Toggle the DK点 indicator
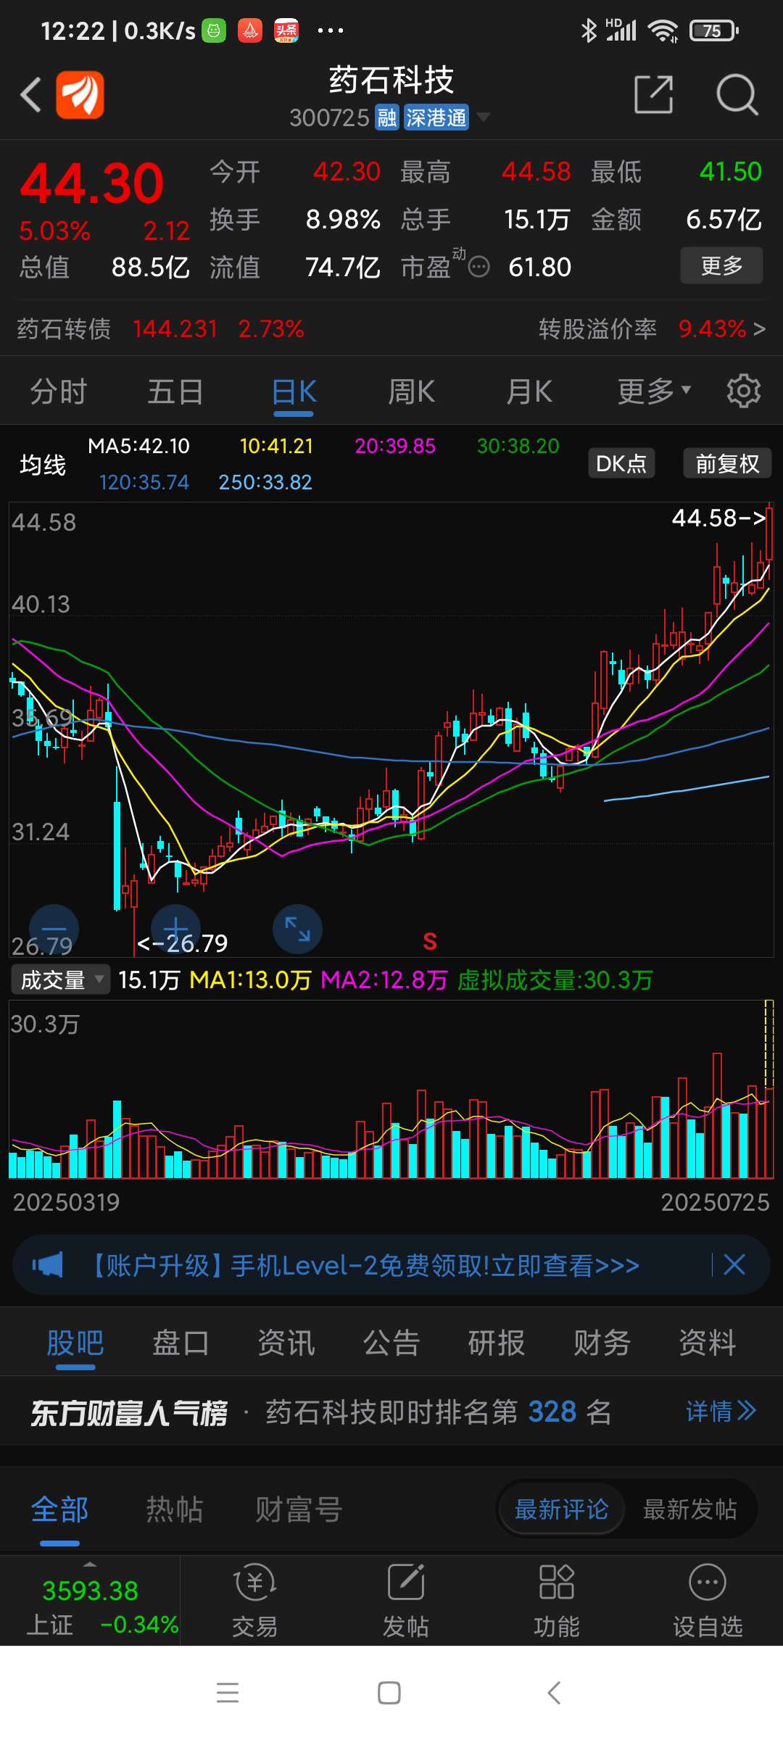Screen dimensions: 783x1740 click(621, 463)
